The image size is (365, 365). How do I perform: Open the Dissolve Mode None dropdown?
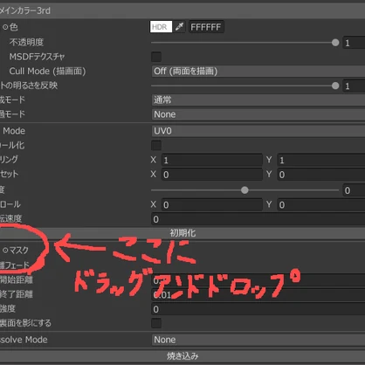(258, 340)
